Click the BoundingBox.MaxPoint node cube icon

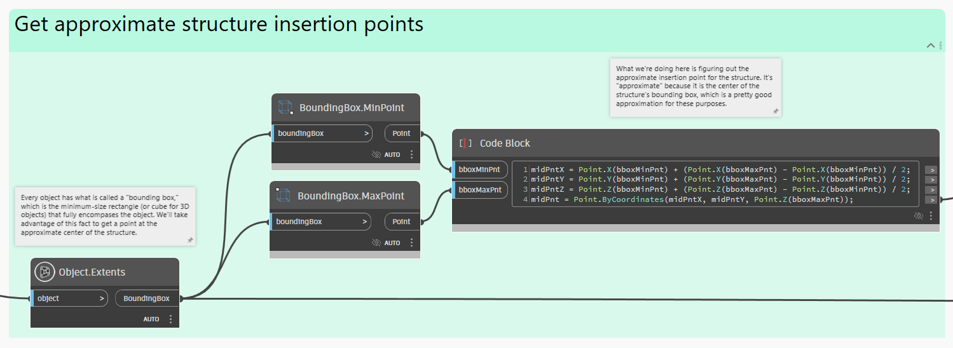point(283,196)
